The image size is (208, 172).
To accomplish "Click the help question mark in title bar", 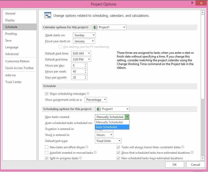I will click(192, 3).
